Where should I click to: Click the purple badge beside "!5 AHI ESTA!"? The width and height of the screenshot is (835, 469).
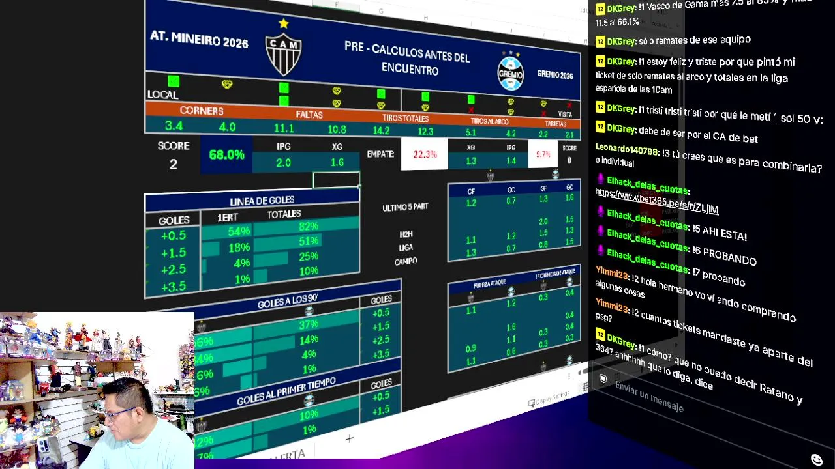[600, 212]
